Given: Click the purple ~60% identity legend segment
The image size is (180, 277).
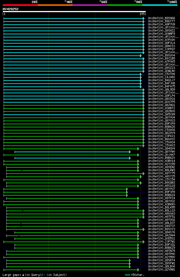Looking at the screenshot, I should coord(90,5).
